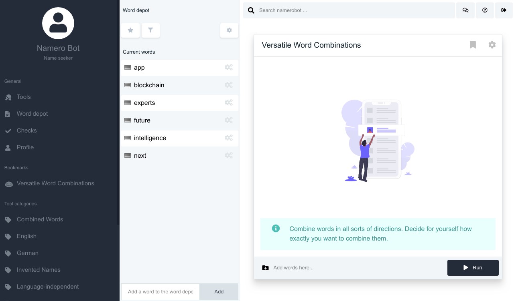Click the star favorites icon in Word depot
This screenshot has width=516, height=301.
pos(130,30)
